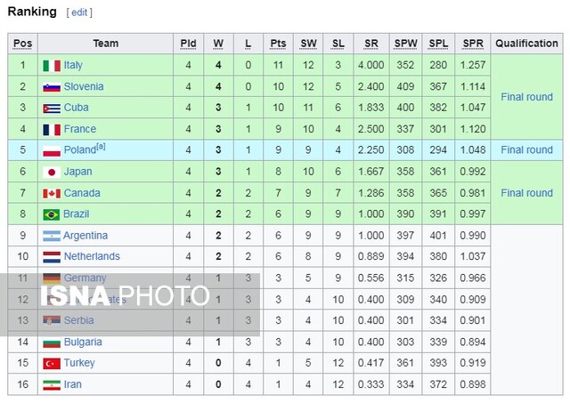The image size is (570, 411).
Task: Click the Argentina flag icon
Action: click(x=51, y=236)
